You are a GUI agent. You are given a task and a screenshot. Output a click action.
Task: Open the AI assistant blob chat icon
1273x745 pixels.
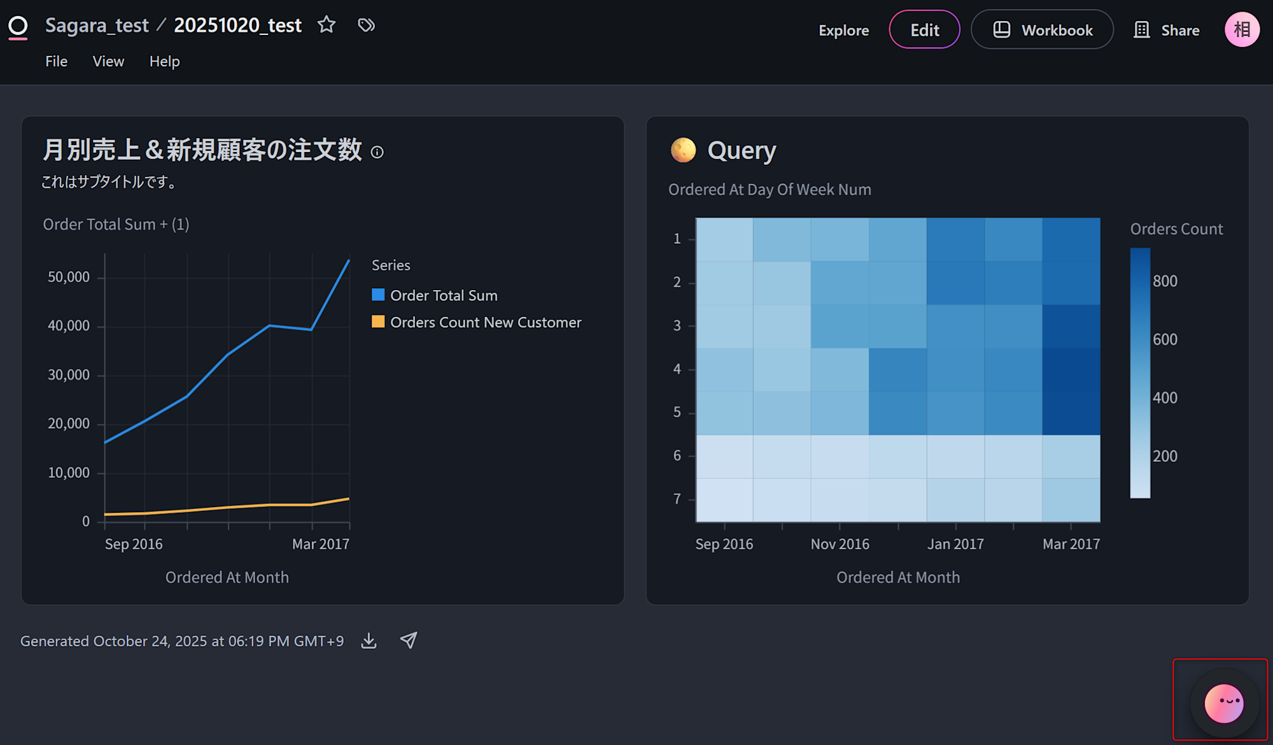(x=1223, y=704)
